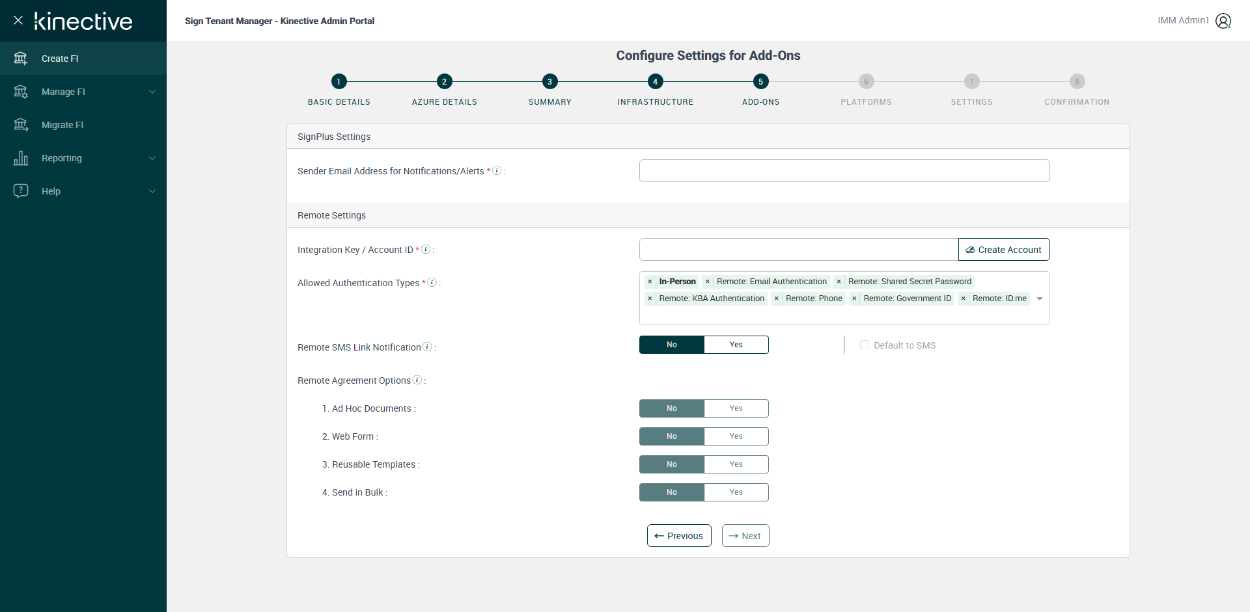1250x612 pixels.
Task: Remove Remote: Government ID tag
Action: tap(854, 299)
